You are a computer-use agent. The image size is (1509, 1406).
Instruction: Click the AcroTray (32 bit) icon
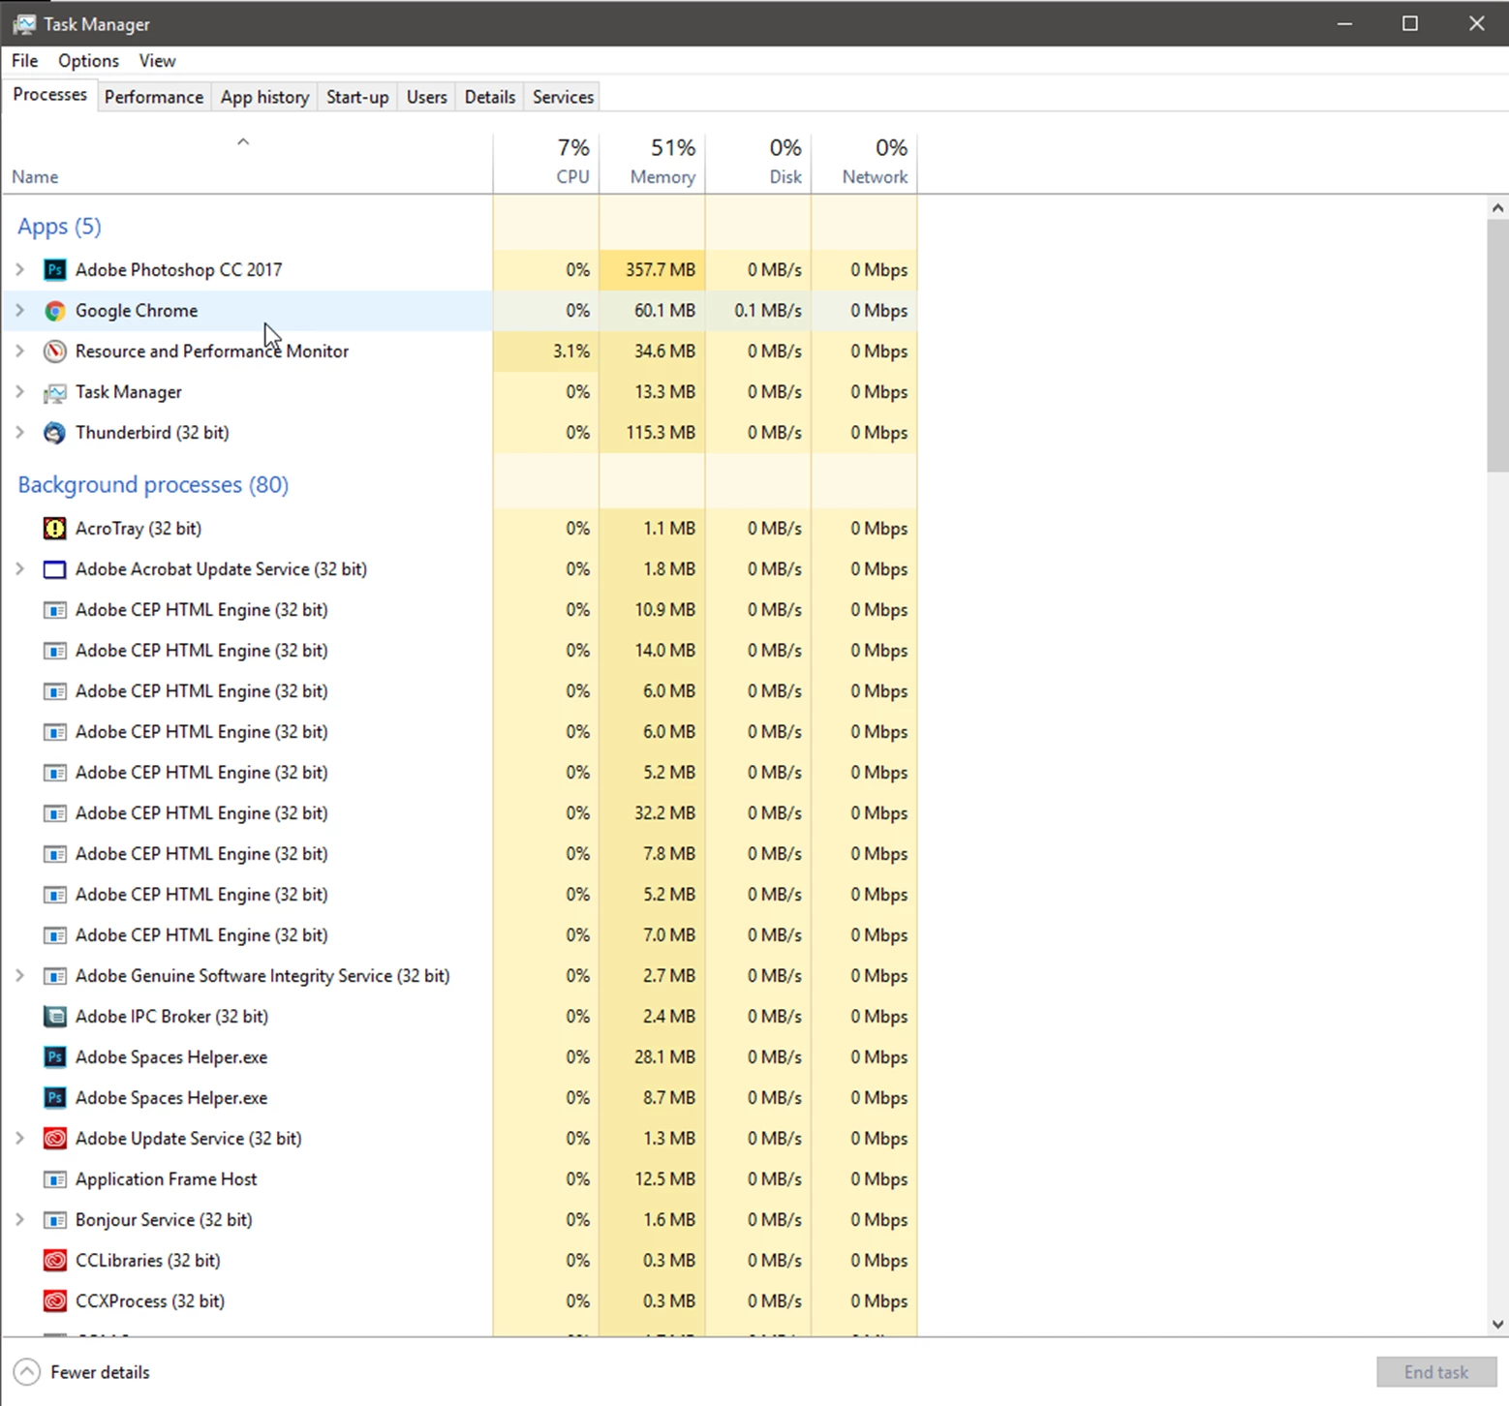point(55,529)
